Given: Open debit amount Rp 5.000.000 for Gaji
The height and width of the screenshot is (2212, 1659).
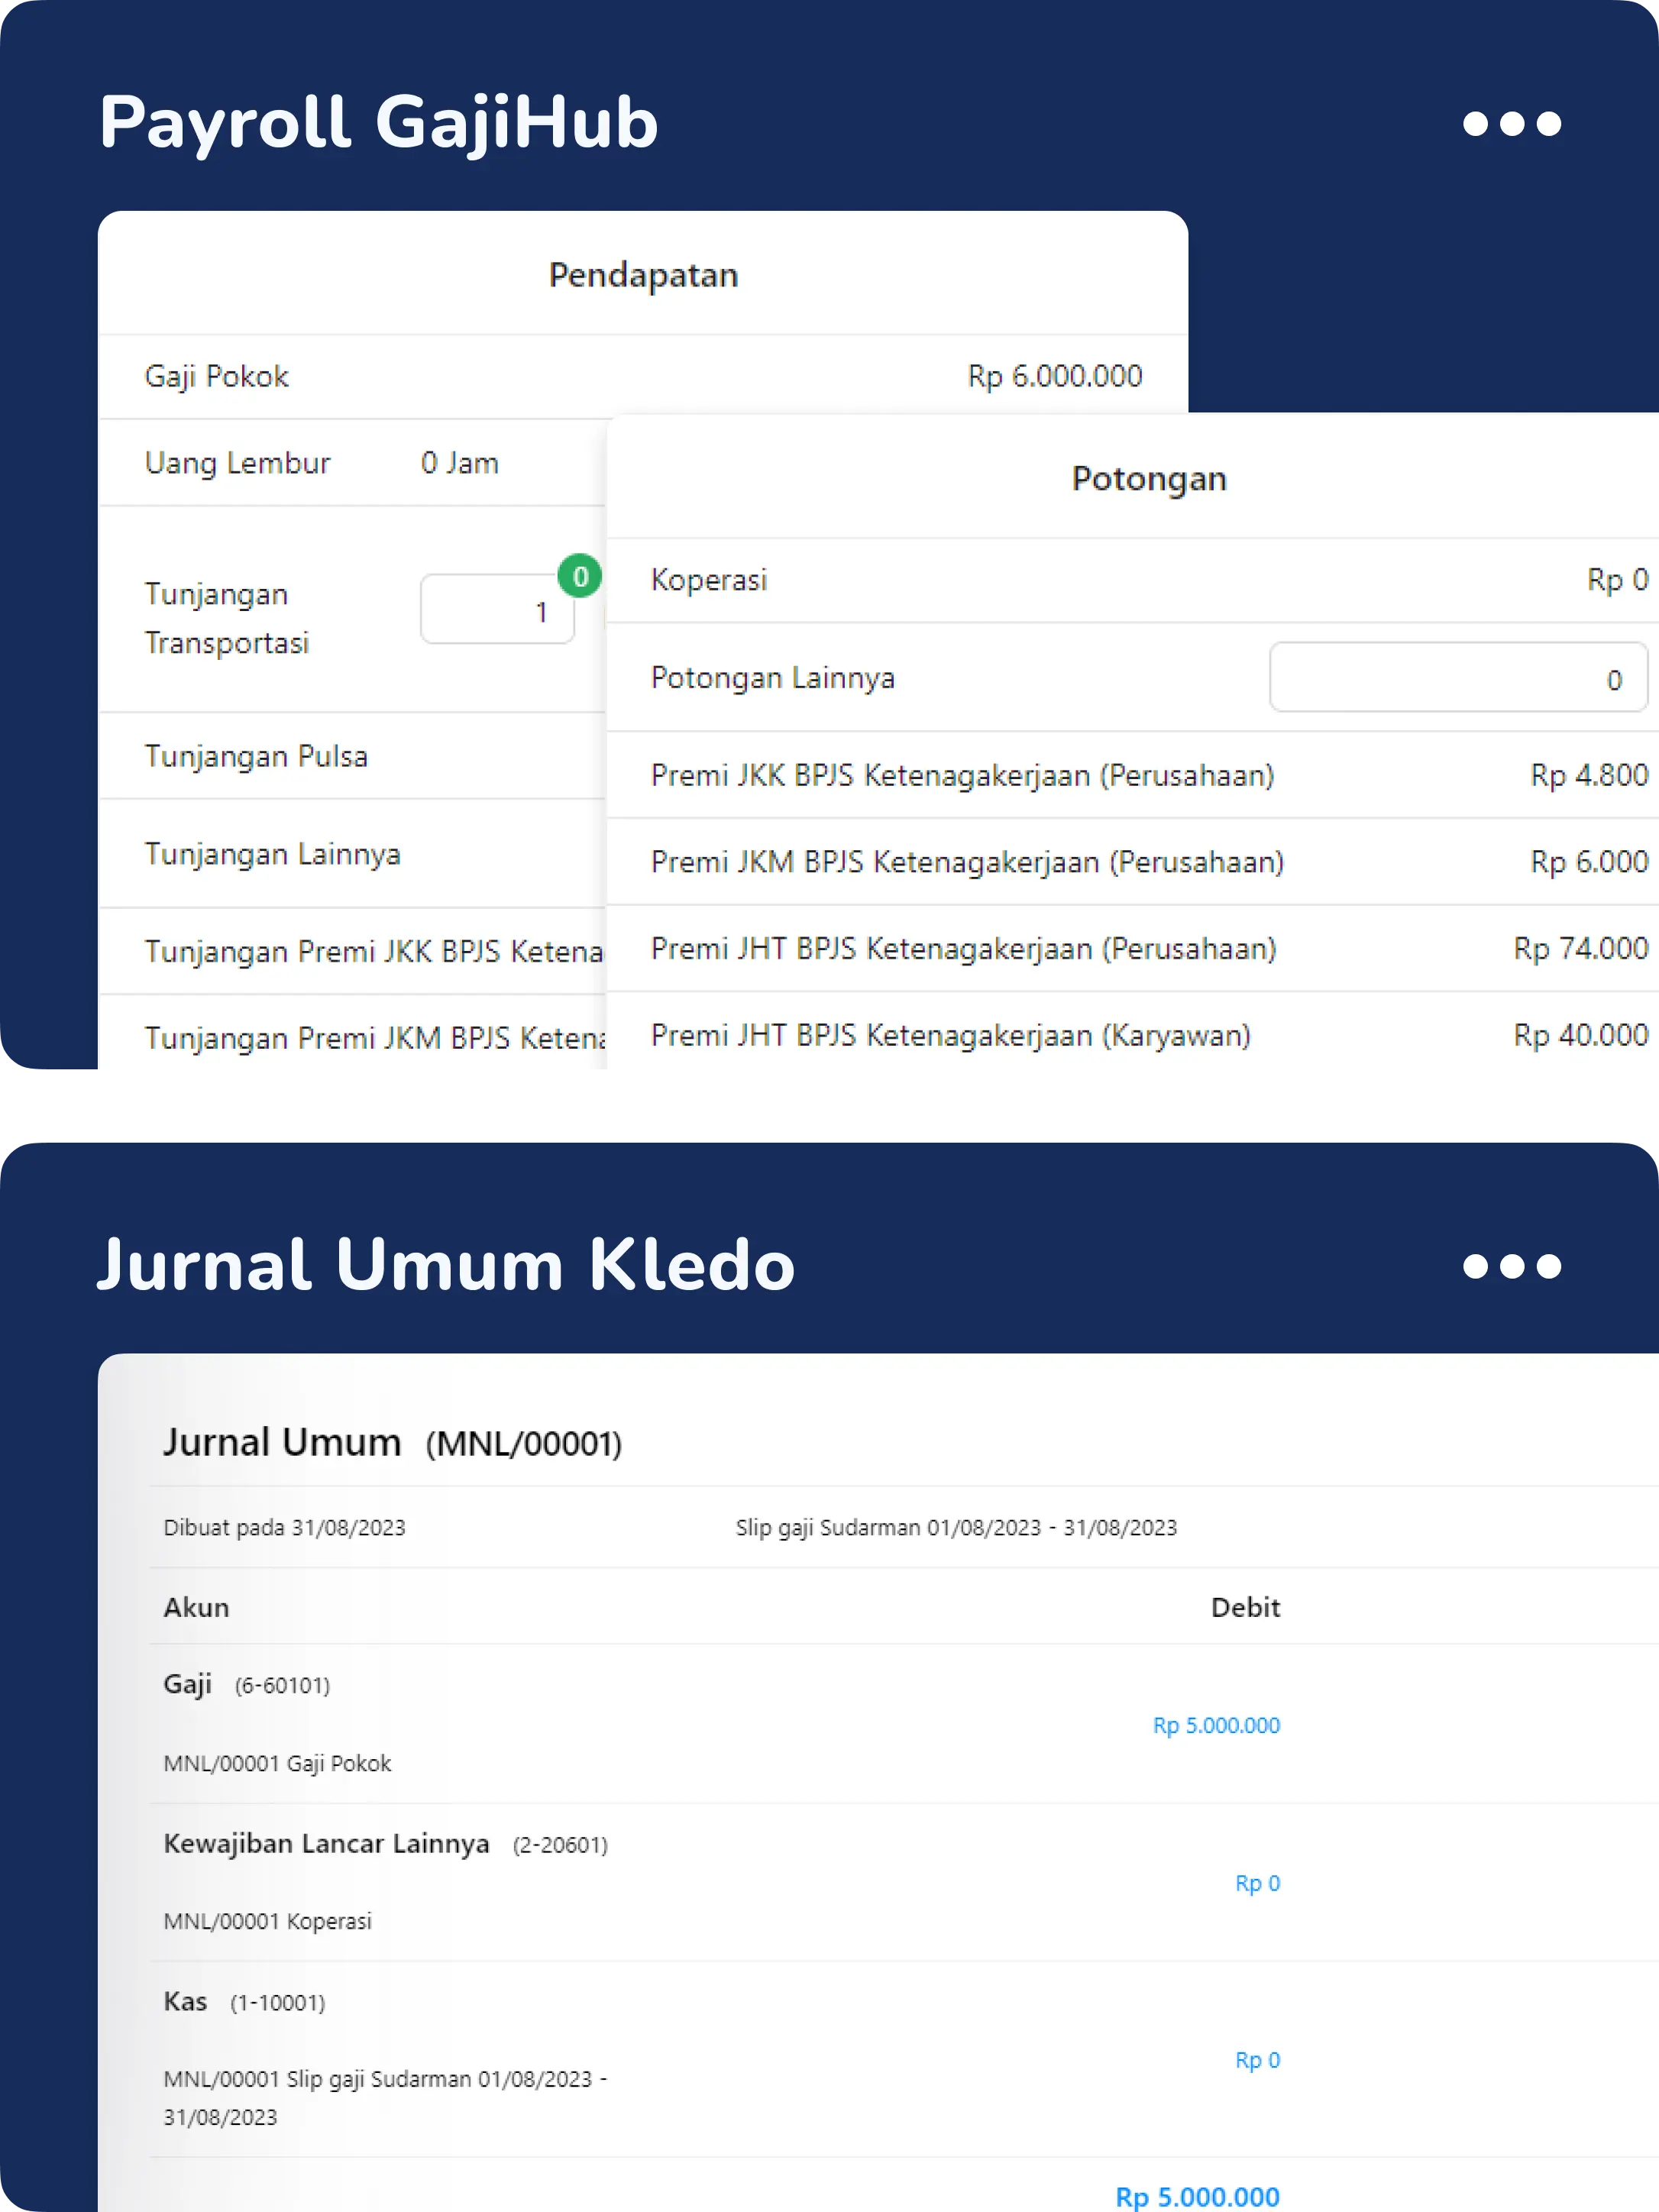Looking at the screenshot, I should point(1216,1725).
